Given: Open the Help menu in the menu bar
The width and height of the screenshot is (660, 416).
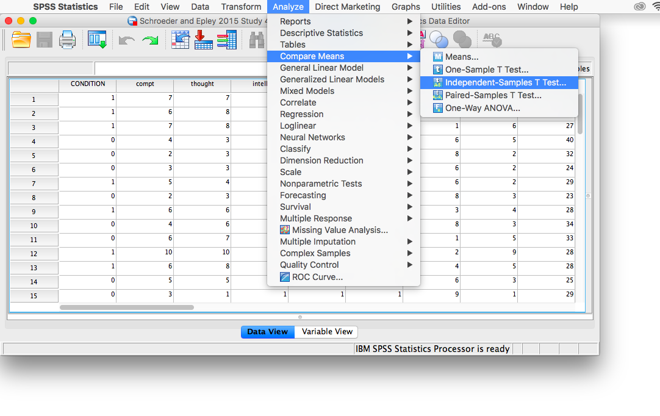Looking at the screenshot, I should click(x=569, y=7).
